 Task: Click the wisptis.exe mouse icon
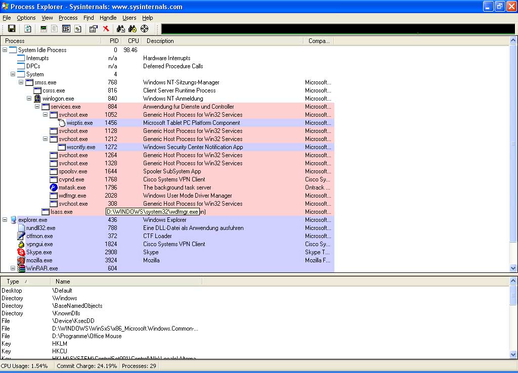pos(62,123)
